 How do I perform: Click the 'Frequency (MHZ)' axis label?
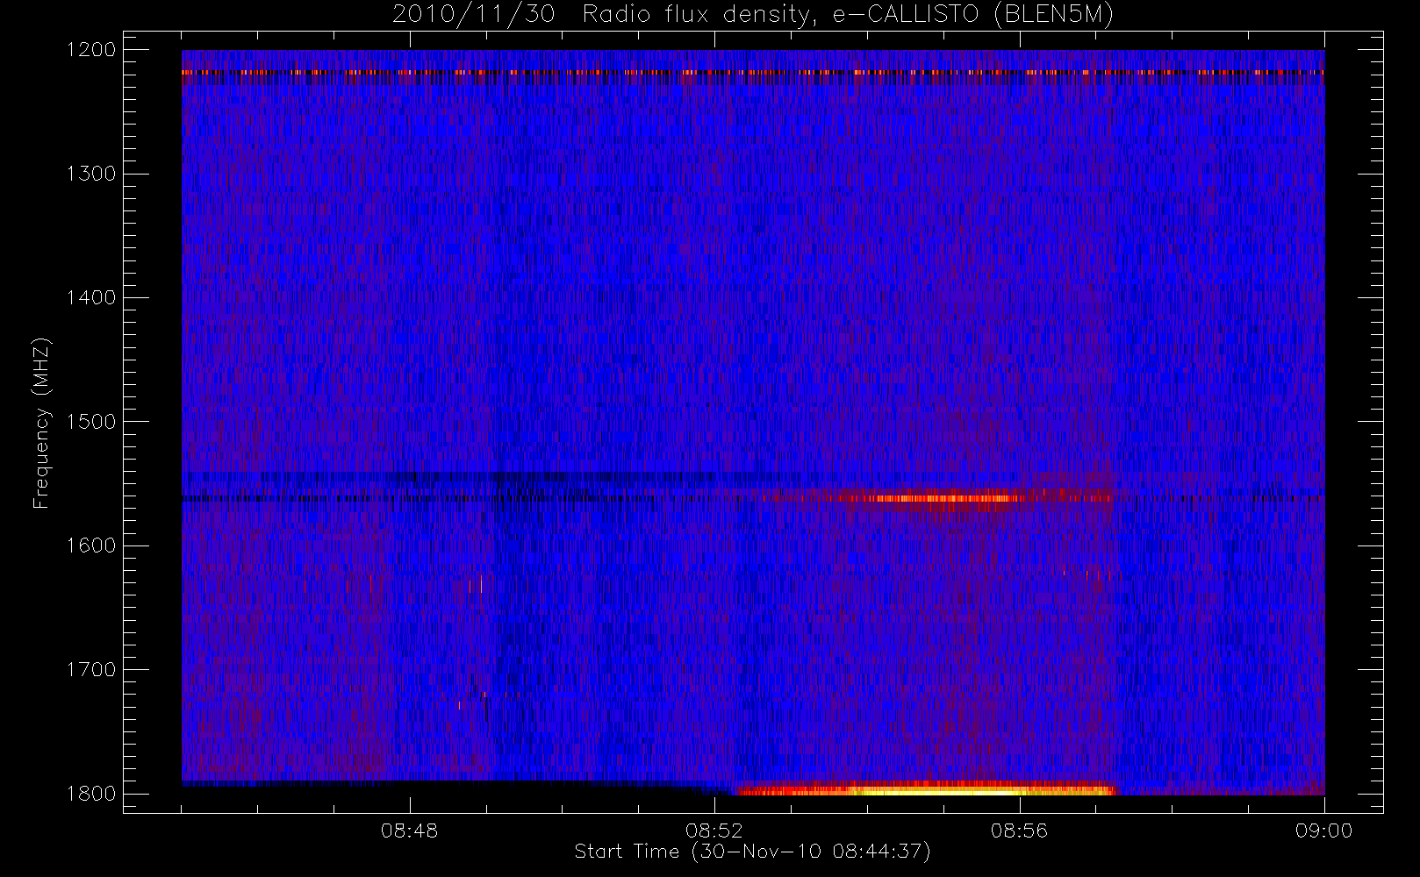click(41, 424)
